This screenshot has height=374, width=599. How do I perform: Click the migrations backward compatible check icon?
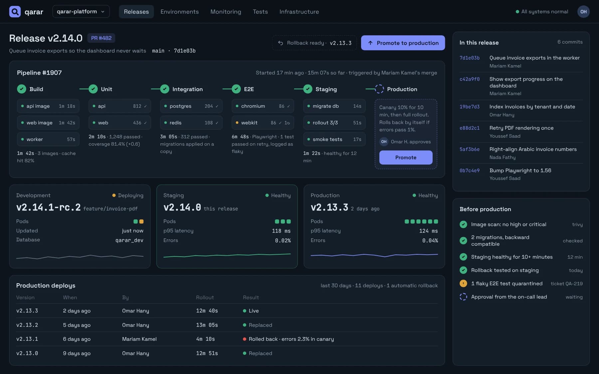(x=463, y=241)
